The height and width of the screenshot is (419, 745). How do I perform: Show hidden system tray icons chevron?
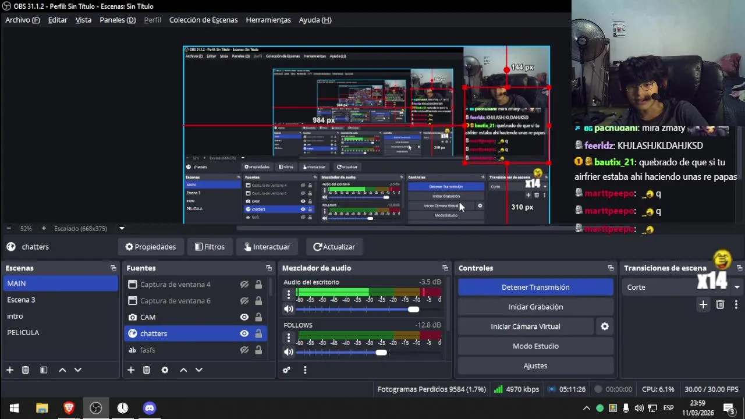[587, 408]
